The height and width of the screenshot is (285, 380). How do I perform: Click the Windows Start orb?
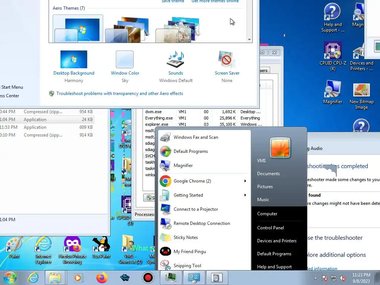(10, 278)
